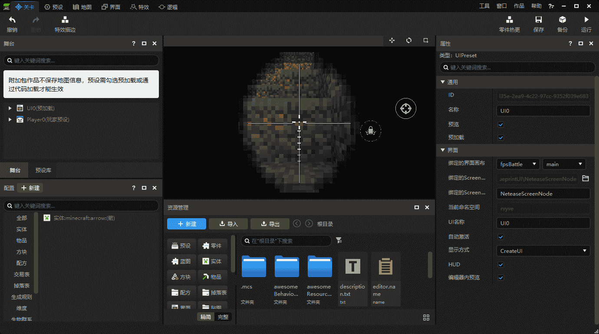The width and height of the screenshot is (599, 334).
Task: Switch to the 预设库 tab
Action: pyautogui.click(x=43, y=170)
